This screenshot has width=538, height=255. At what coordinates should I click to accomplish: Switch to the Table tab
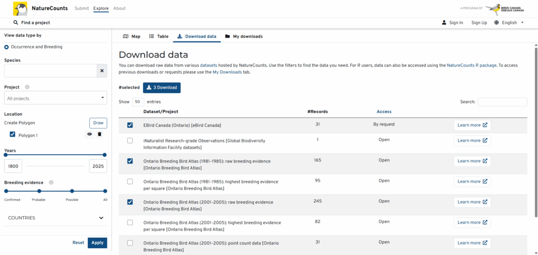pos(159,36)
